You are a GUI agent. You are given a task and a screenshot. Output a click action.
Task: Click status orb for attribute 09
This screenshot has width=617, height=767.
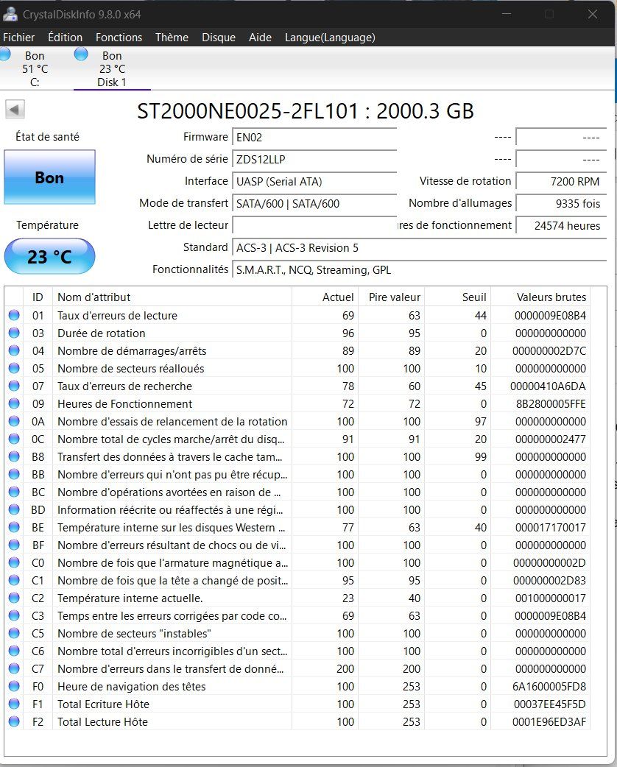coord(14,403)
